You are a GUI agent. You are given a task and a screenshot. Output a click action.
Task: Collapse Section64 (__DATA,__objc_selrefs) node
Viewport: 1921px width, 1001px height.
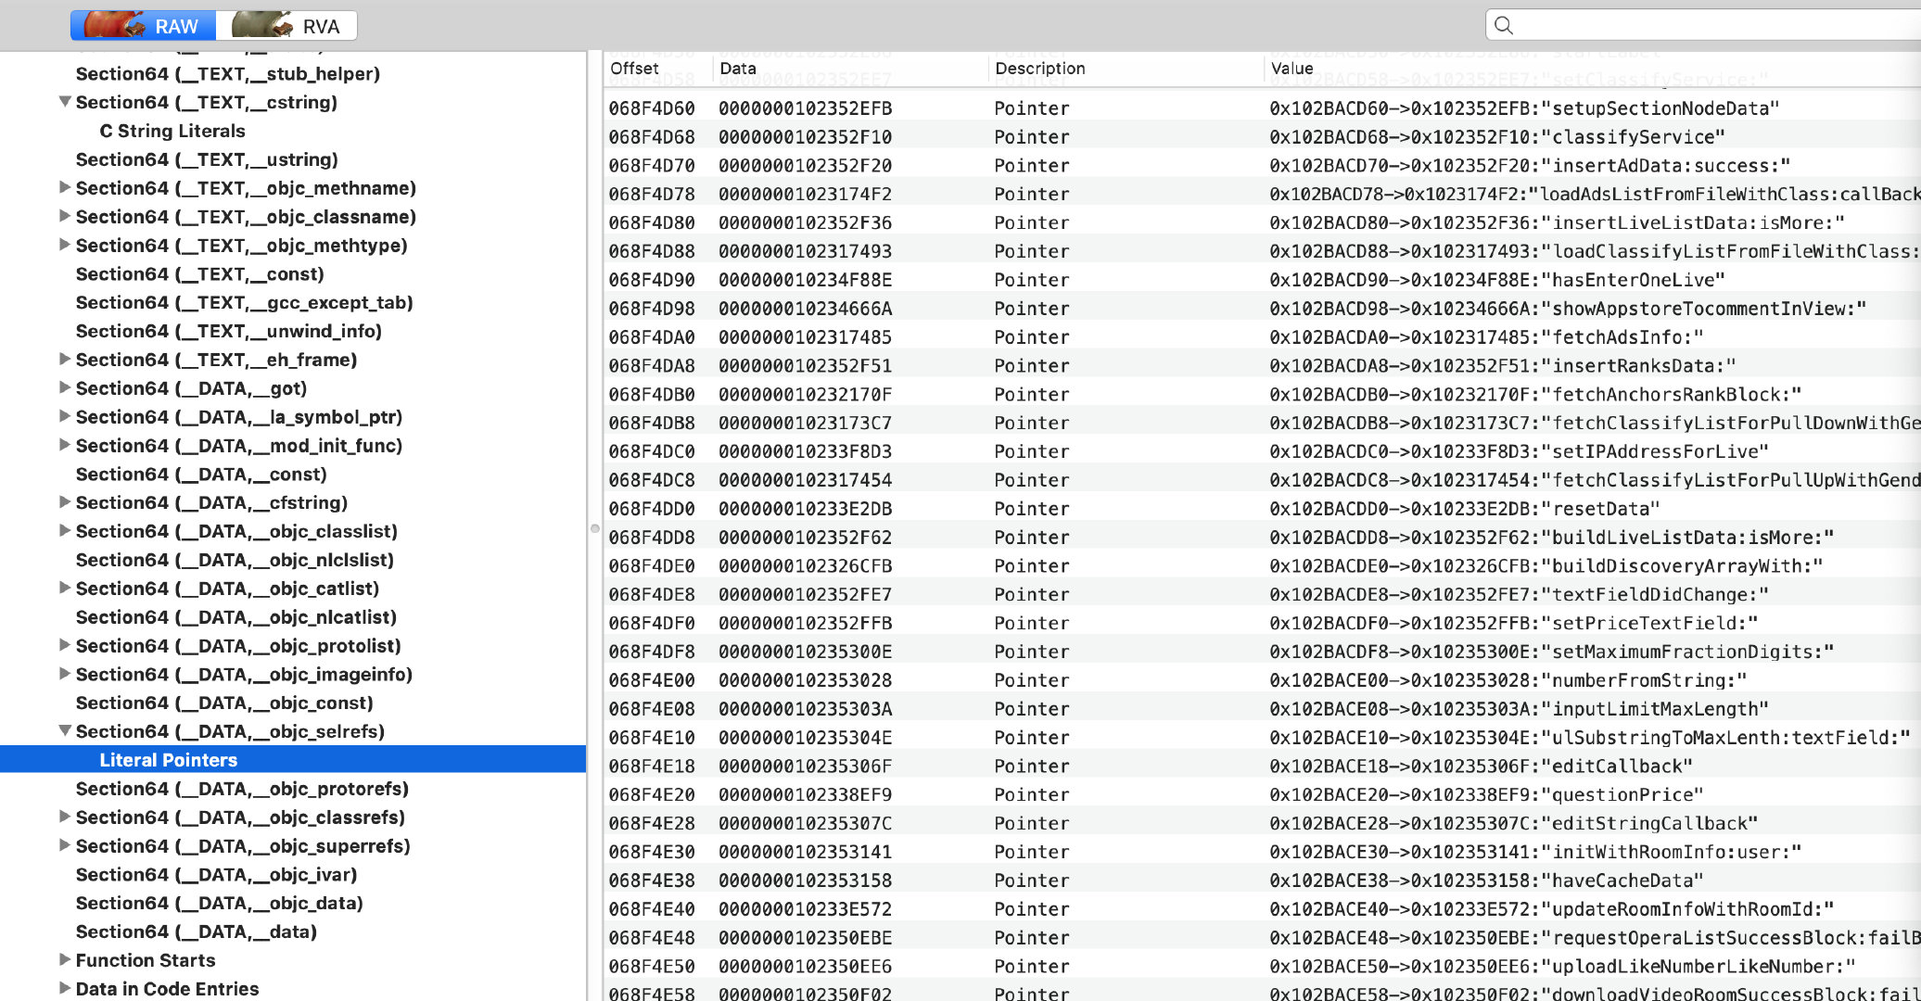tap(65, 731)
